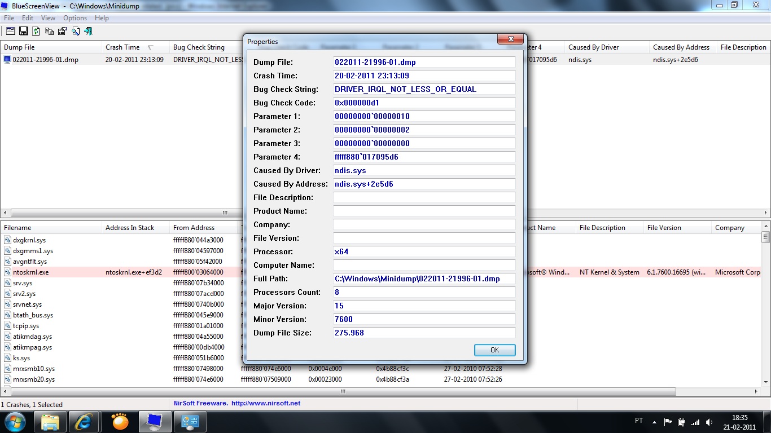
Task: Click the mrxsmb10.sys file icon
Action: pyautogui.click(x=7, y=369)
